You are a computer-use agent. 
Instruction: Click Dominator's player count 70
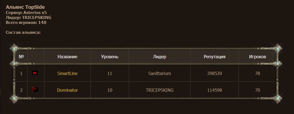(x=258, y=90)
